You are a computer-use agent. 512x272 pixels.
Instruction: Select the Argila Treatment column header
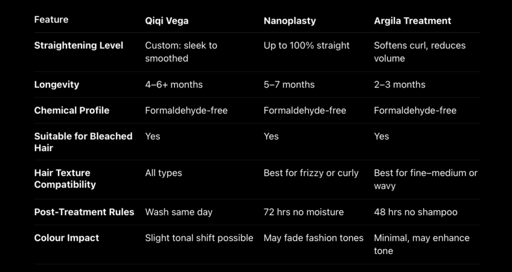tap(412, 21)
